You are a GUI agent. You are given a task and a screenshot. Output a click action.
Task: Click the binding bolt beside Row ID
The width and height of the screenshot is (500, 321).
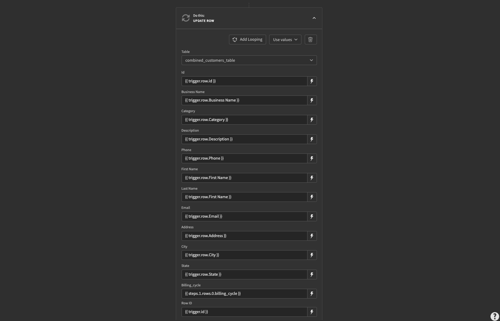click(312, 312)
